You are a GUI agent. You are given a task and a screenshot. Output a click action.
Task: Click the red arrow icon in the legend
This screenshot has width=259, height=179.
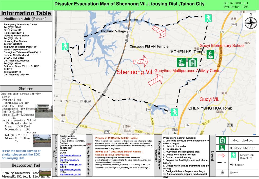pos(222,155)
